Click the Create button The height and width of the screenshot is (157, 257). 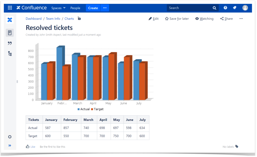click(x=93, y=8)
